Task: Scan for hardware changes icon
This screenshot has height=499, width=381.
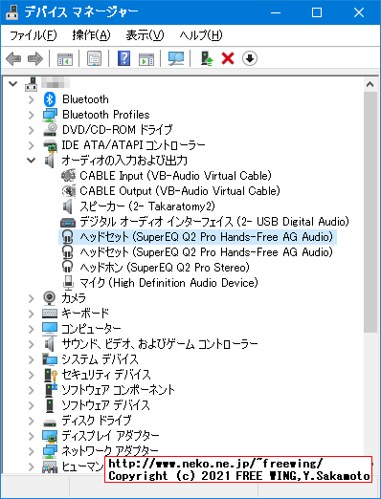Action: tap(176, 58)
